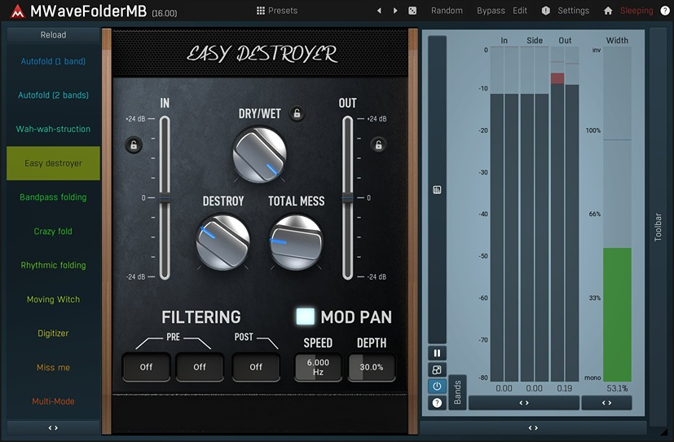Screen dimensions: 674x442
Task: Pause the meter display
Action: [x=438, y=353]
